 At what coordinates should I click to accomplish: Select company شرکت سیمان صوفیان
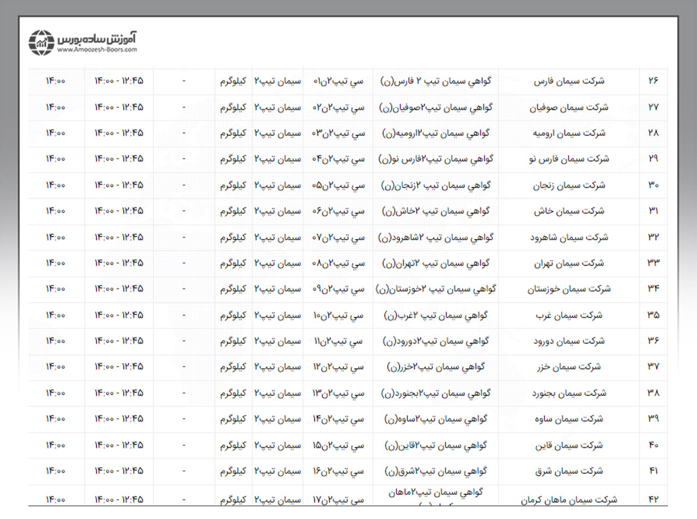click(569, 107)
